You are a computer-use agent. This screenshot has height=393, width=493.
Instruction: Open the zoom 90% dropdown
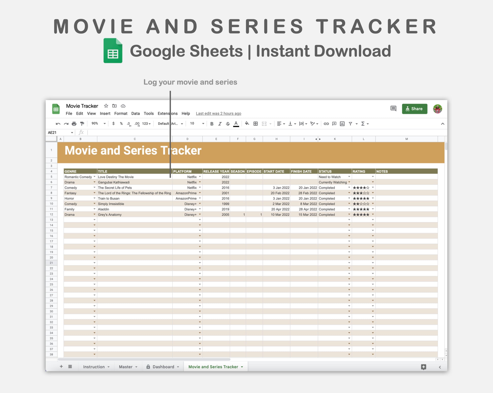coord(99,124)
